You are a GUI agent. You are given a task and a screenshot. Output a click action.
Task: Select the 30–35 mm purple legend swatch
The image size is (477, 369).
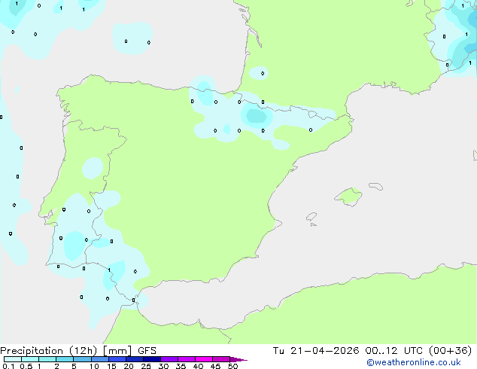point(169,359)
